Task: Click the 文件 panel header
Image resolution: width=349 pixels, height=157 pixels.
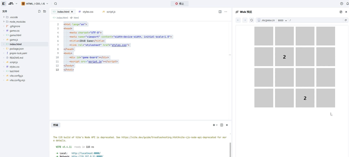Action: point(5,11)
